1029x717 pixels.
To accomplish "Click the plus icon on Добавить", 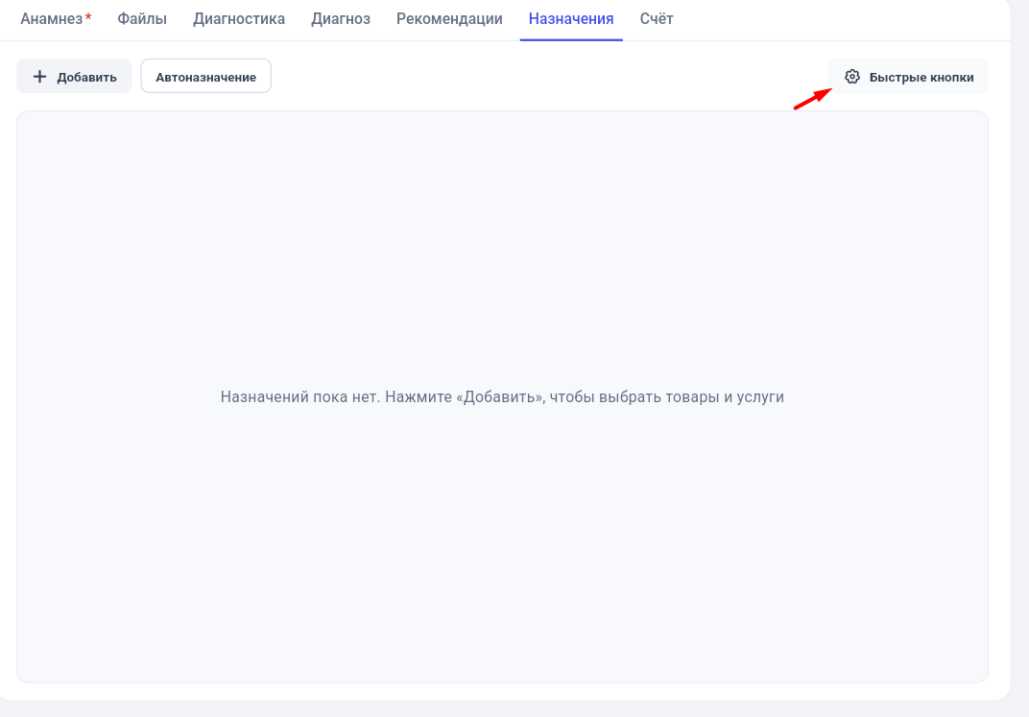I will click(x=40, y=77).
